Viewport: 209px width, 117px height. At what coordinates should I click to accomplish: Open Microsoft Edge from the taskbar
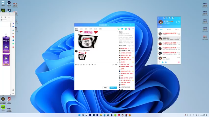[104, 115]
